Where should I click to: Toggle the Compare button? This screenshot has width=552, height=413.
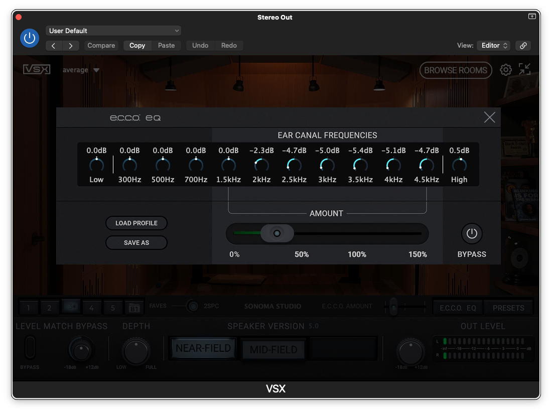[101, 46]
